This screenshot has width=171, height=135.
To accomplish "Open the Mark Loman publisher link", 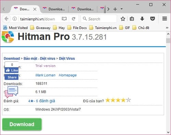I will point(45,75).
